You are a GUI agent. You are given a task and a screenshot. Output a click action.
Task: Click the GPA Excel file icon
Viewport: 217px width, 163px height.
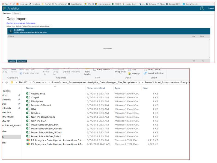(x=28, y=109)
